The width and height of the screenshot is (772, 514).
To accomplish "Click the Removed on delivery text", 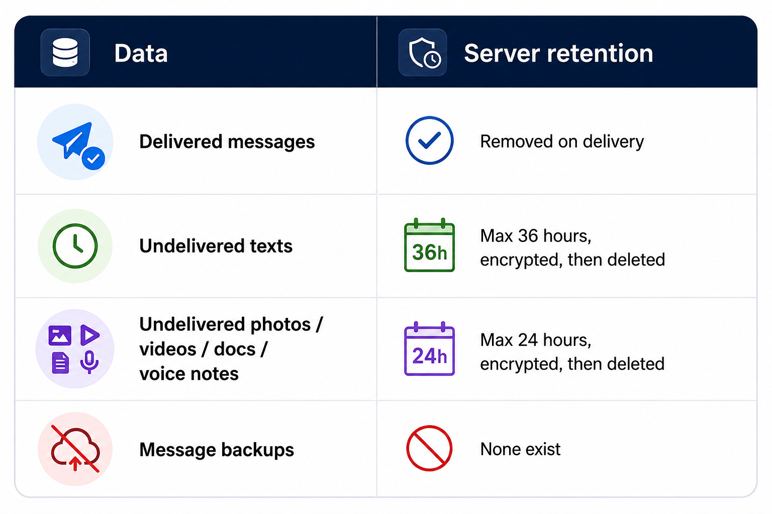I will tap(562, 142).
